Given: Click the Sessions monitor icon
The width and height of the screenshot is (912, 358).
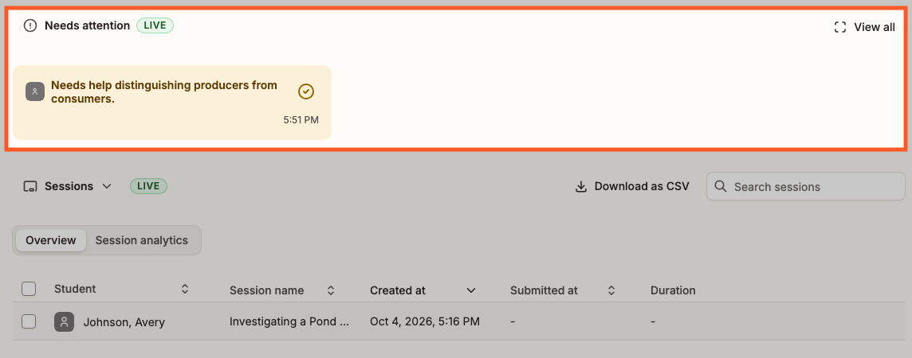Looking at the screenshot, I should (x=30, y=186).
